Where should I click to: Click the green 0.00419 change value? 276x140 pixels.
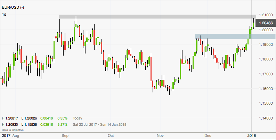46,118
